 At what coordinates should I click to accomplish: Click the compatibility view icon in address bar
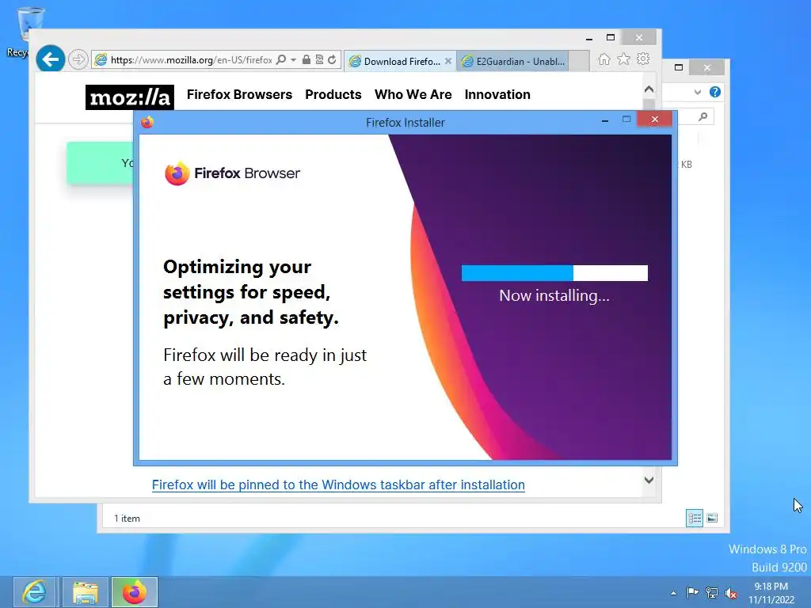[319, 60]
